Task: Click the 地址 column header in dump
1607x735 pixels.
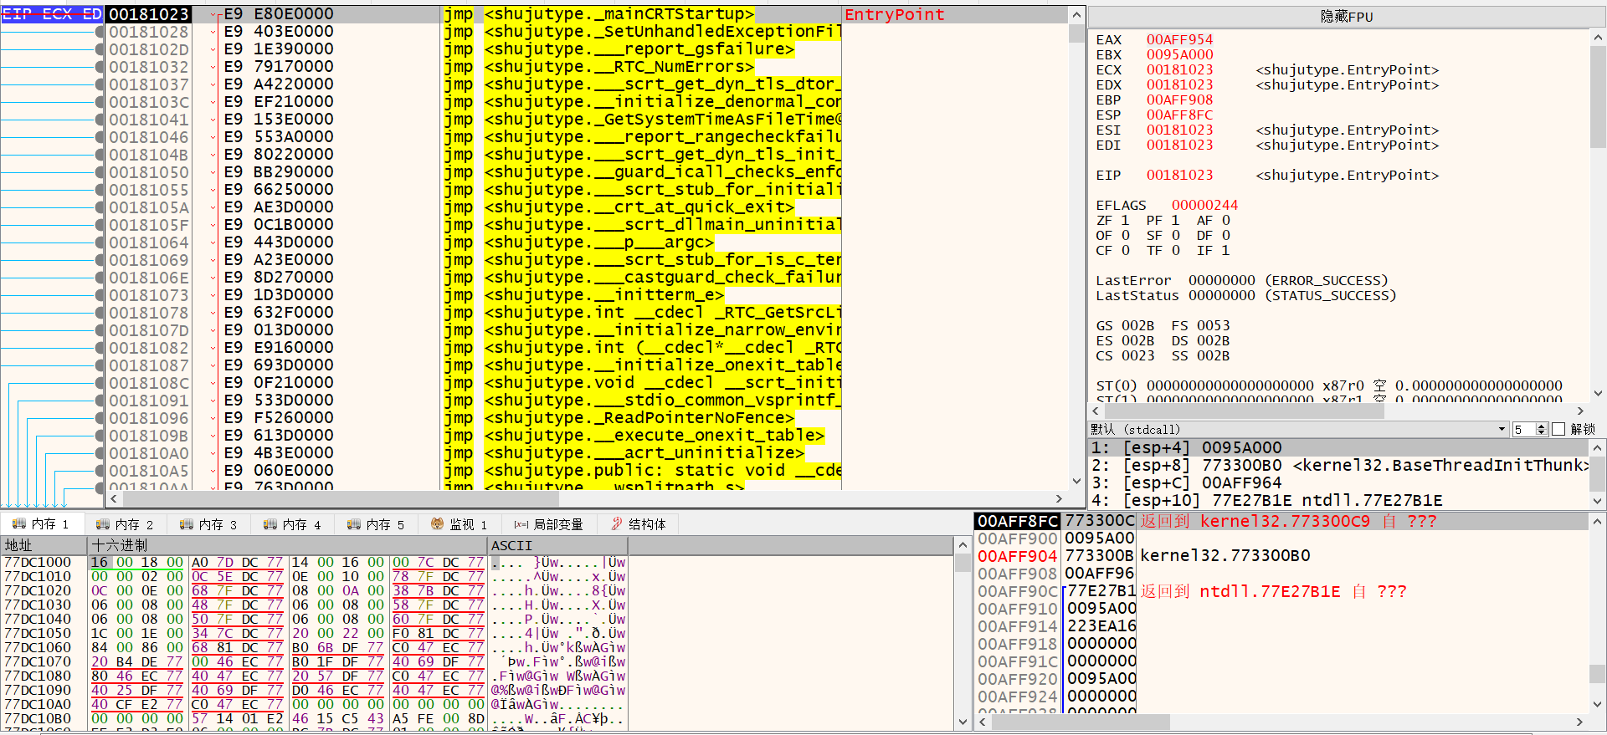Action: point(44,545)
